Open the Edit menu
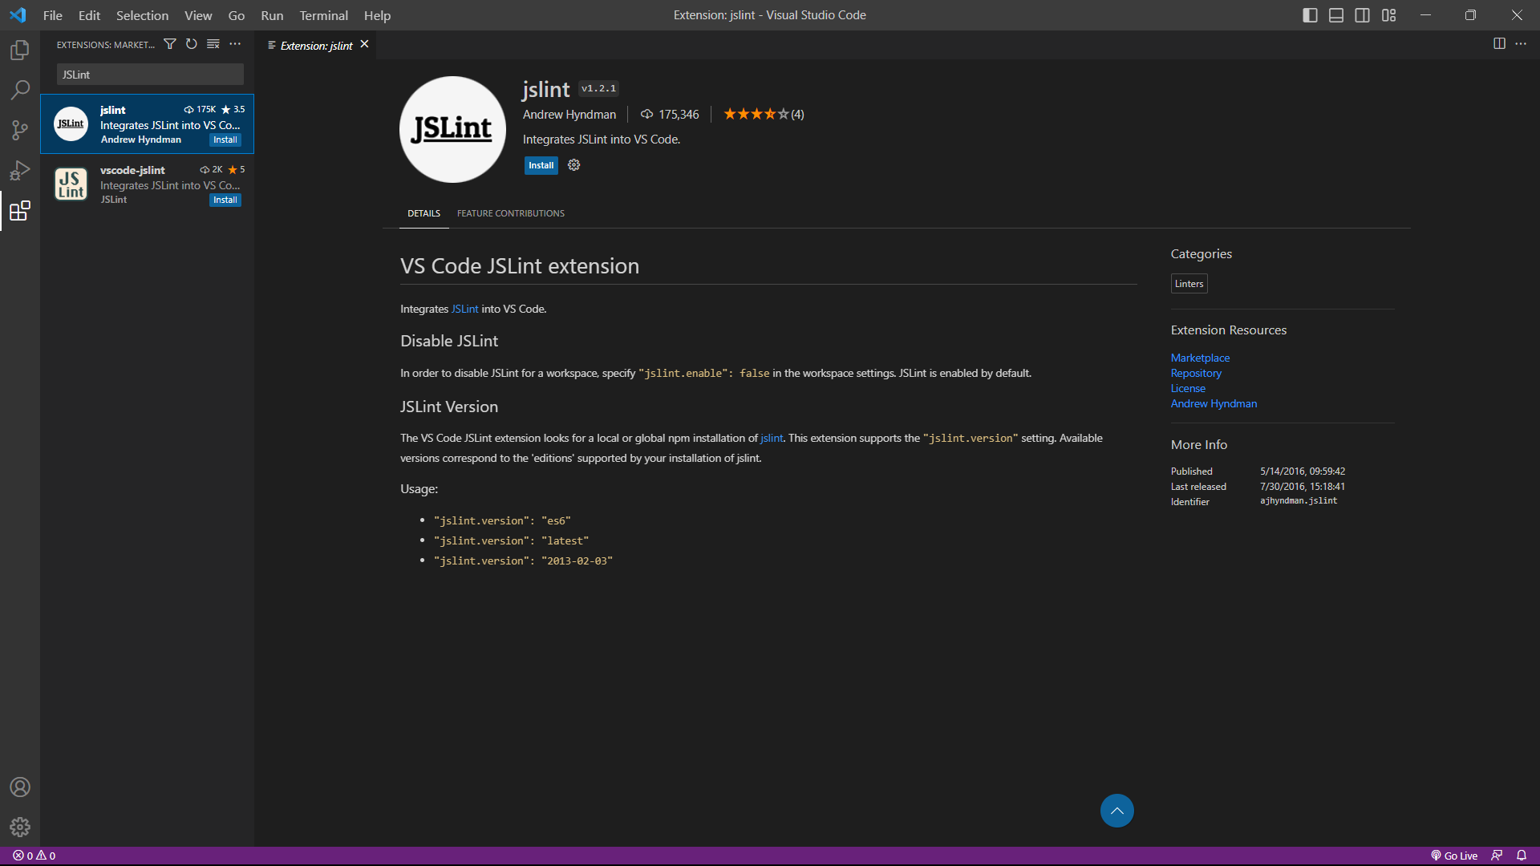 89,15
